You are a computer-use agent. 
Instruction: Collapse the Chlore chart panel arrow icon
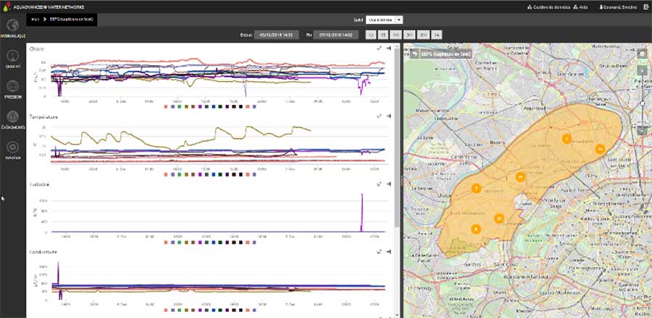pyautogui.click(x=388, y=48)
